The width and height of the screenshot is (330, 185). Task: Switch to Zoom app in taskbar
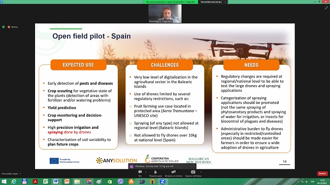[x=162, y=181]
